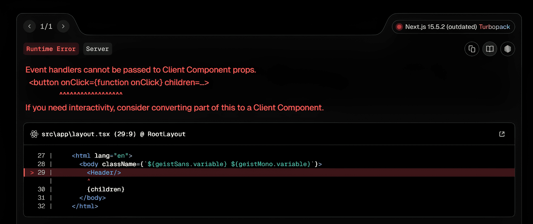Click the Next.js 15.5.2 (outdated) version text
Screen dimensions: 533x224
(x=441, y=27)
